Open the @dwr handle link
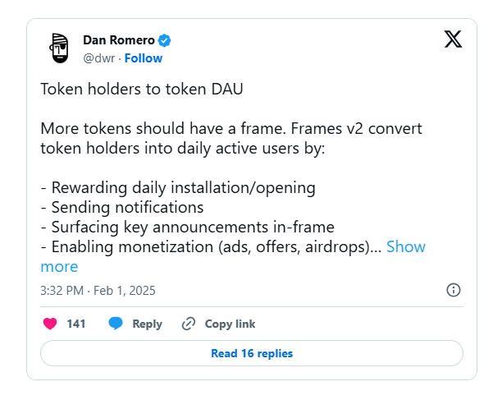This screenshot has height=400, width=502. [x=99, y=58]
